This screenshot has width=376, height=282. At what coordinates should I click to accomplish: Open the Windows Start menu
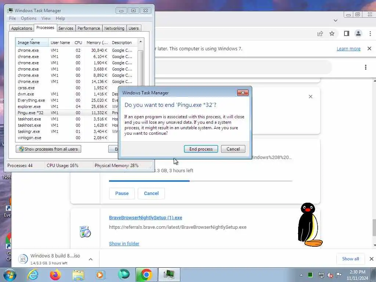click(10, 275)
